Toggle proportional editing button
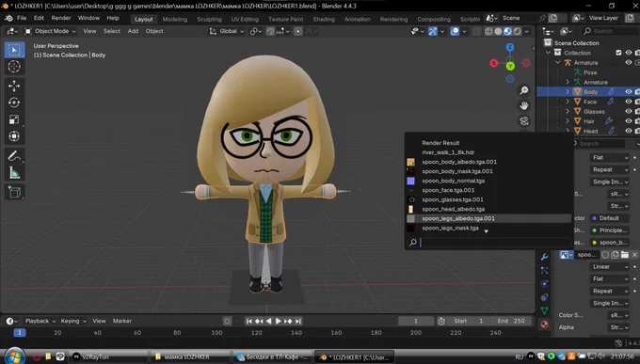Image resolution: width=640 pixels, height=364 pixels. 298,31
